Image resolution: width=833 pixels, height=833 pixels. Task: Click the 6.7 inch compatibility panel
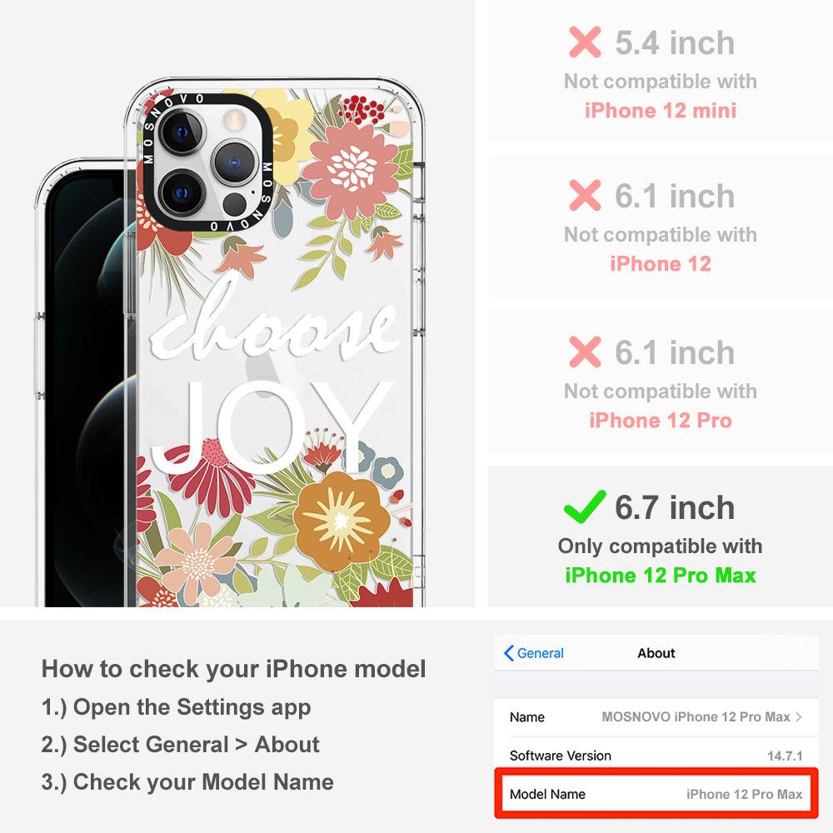661,536
